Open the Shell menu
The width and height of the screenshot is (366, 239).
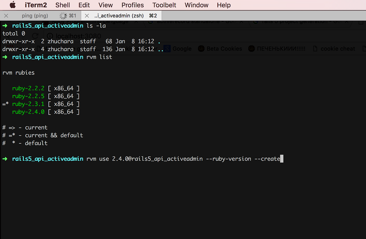tap(63, 5)
